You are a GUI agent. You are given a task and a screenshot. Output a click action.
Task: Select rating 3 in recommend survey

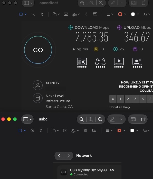click(136, 99)
